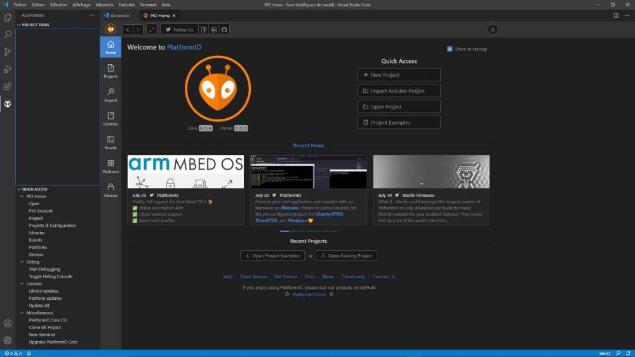Open the Arm Mbed OS news thumbnail
This screenshot has height=357, width=635.
pos(185,172)
